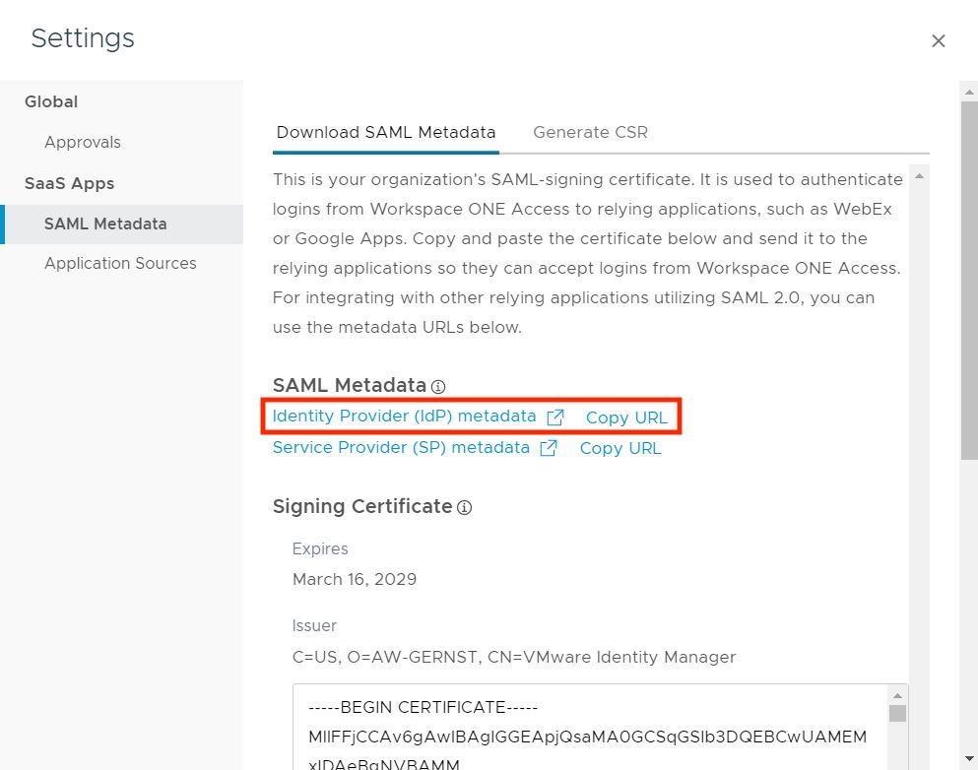
Task: Copy URL for Identity Provider metadata
Action: (x=626, y=417)
